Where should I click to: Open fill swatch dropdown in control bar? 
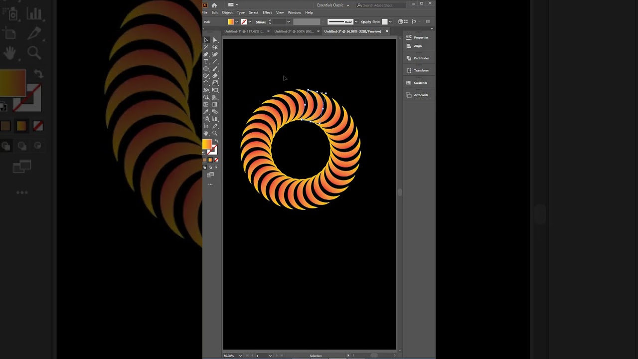pyautogui.click(x=236, y=22)
